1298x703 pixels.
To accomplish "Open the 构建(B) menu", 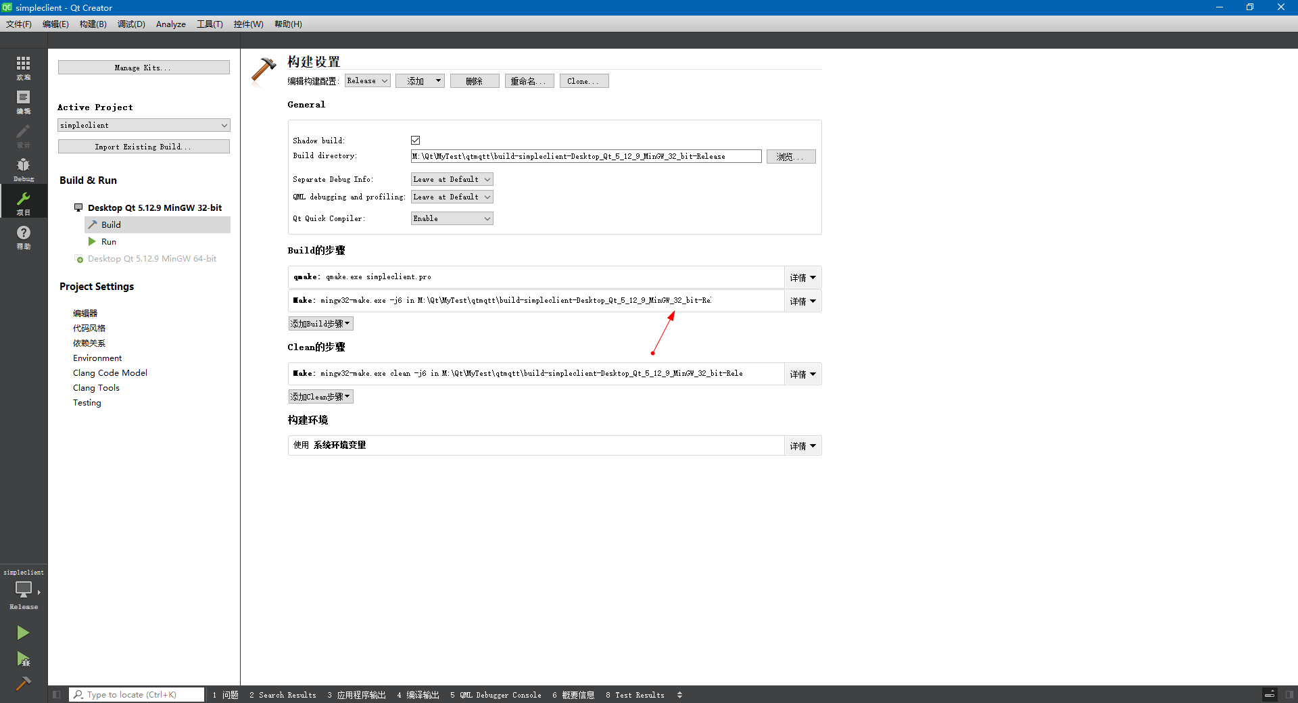I will tap(93, 24).
